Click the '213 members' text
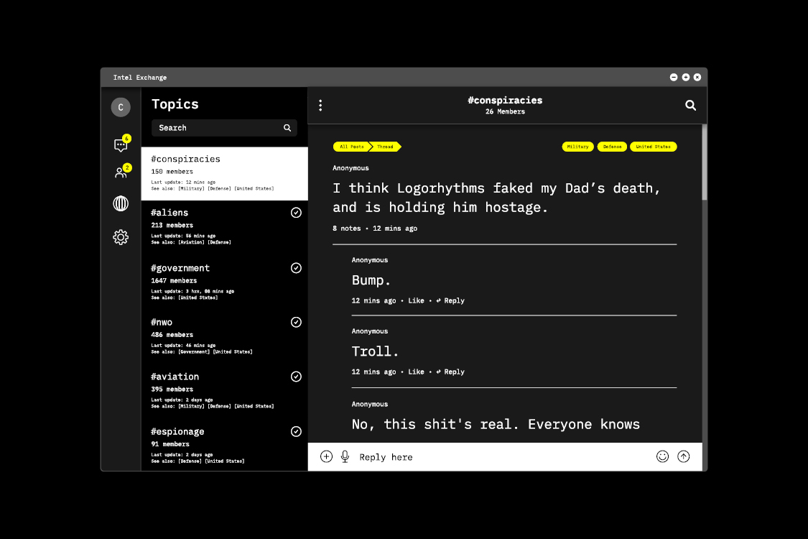The width and height of the screenshot is (808, 539). pyautogui.click(x=172, y=226)
